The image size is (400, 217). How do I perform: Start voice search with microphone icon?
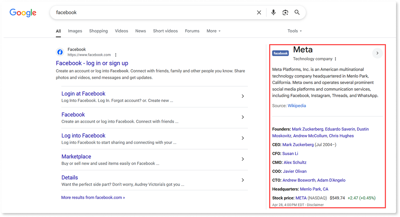point(273,13)
